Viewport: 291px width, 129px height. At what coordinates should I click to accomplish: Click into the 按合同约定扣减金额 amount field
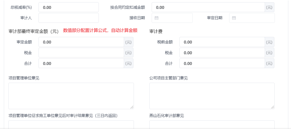(x=208, y=8)
